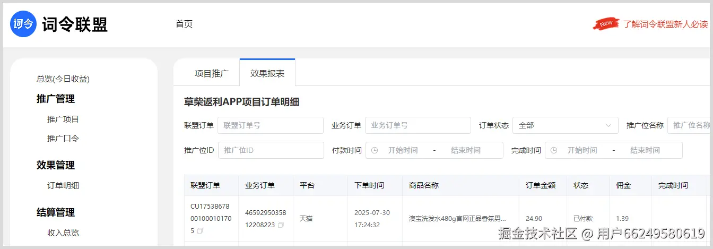
Task: Click the red New badge icon
Action: pos(606,24)
